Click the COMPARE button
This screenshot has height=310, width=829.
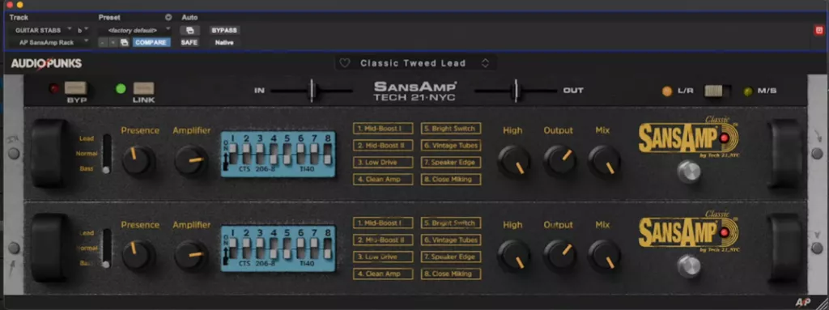tap(151, 42)
